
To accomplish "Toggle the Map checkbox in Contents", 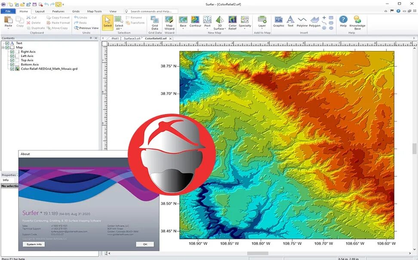I will [7, 47].
